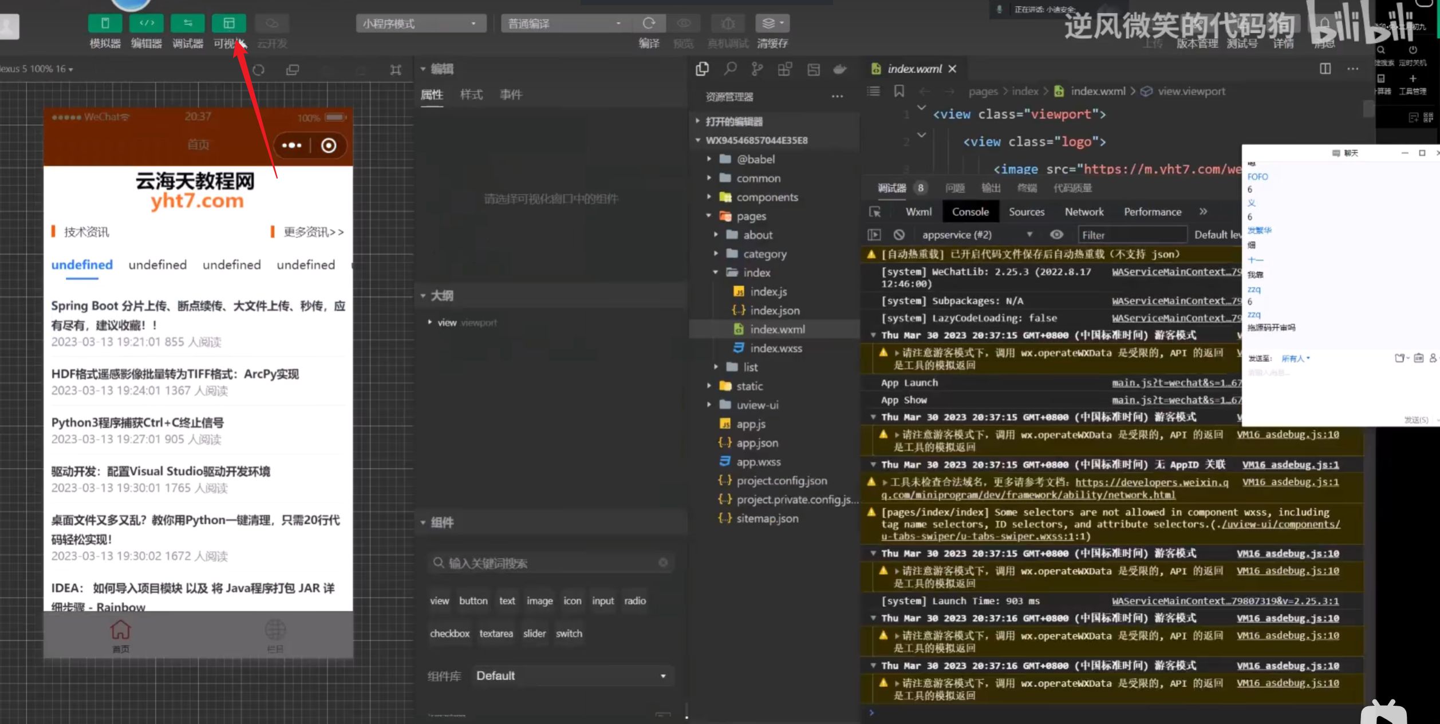This screenshot has width=1440, height=724.
Task: Toggle the debugger (调试器) panel button
Action: click(188, 23)
